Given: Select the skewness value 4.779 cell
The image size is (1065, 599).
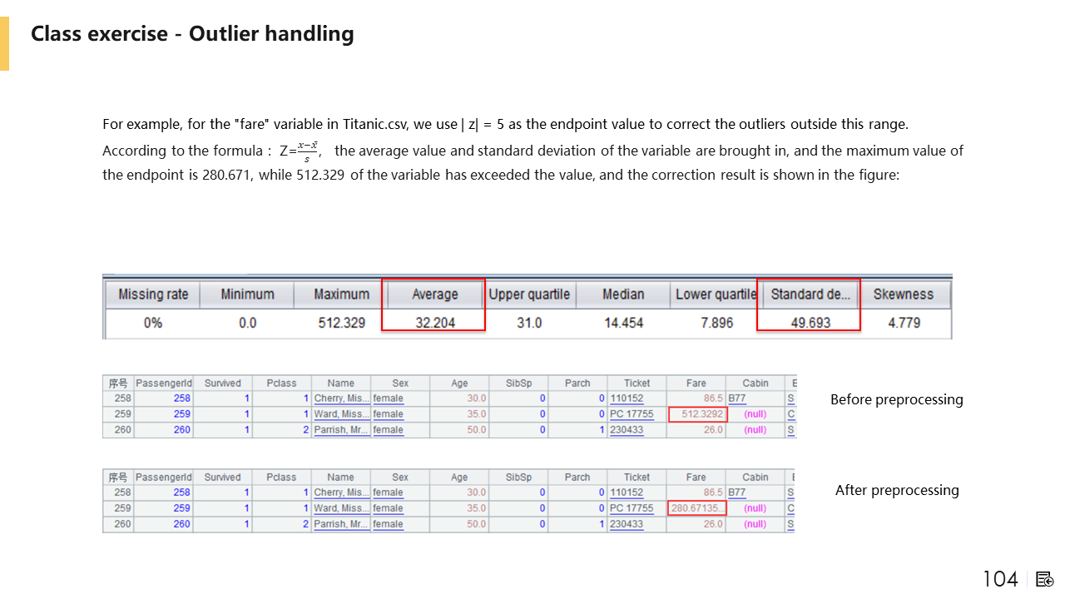Looking at the screenshot, I should click(x=903, y=323).
